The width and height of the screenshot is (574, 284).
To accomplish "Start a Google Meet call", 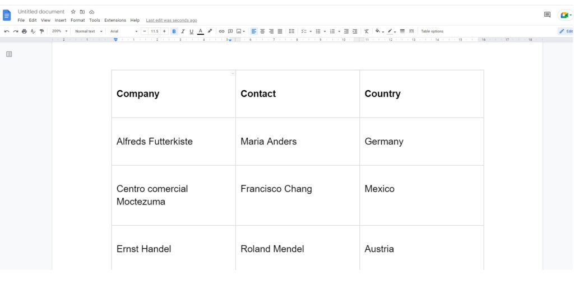I will [x=565, y=15].
